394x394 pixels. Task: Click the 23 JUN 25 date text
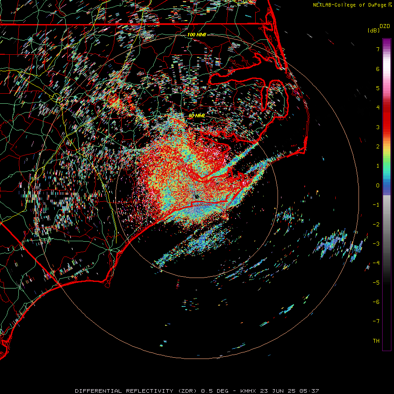tap(278, 391)
